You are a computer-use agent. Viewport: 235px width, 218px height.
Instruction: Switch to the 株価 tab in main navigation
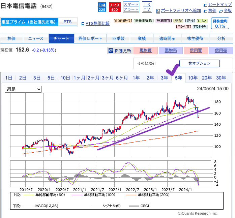[x=11, y=38]
